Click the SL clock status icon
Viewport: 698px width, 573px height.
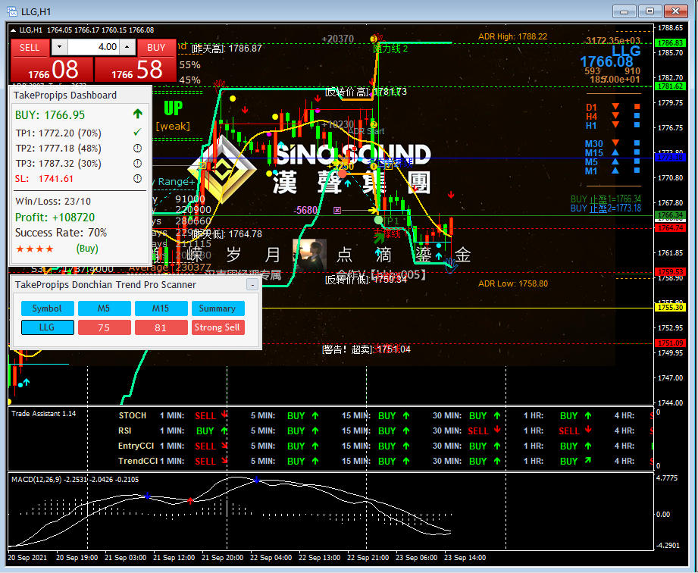[137, 179]
